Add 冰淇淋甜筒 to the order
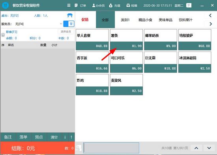 [195, 62]
